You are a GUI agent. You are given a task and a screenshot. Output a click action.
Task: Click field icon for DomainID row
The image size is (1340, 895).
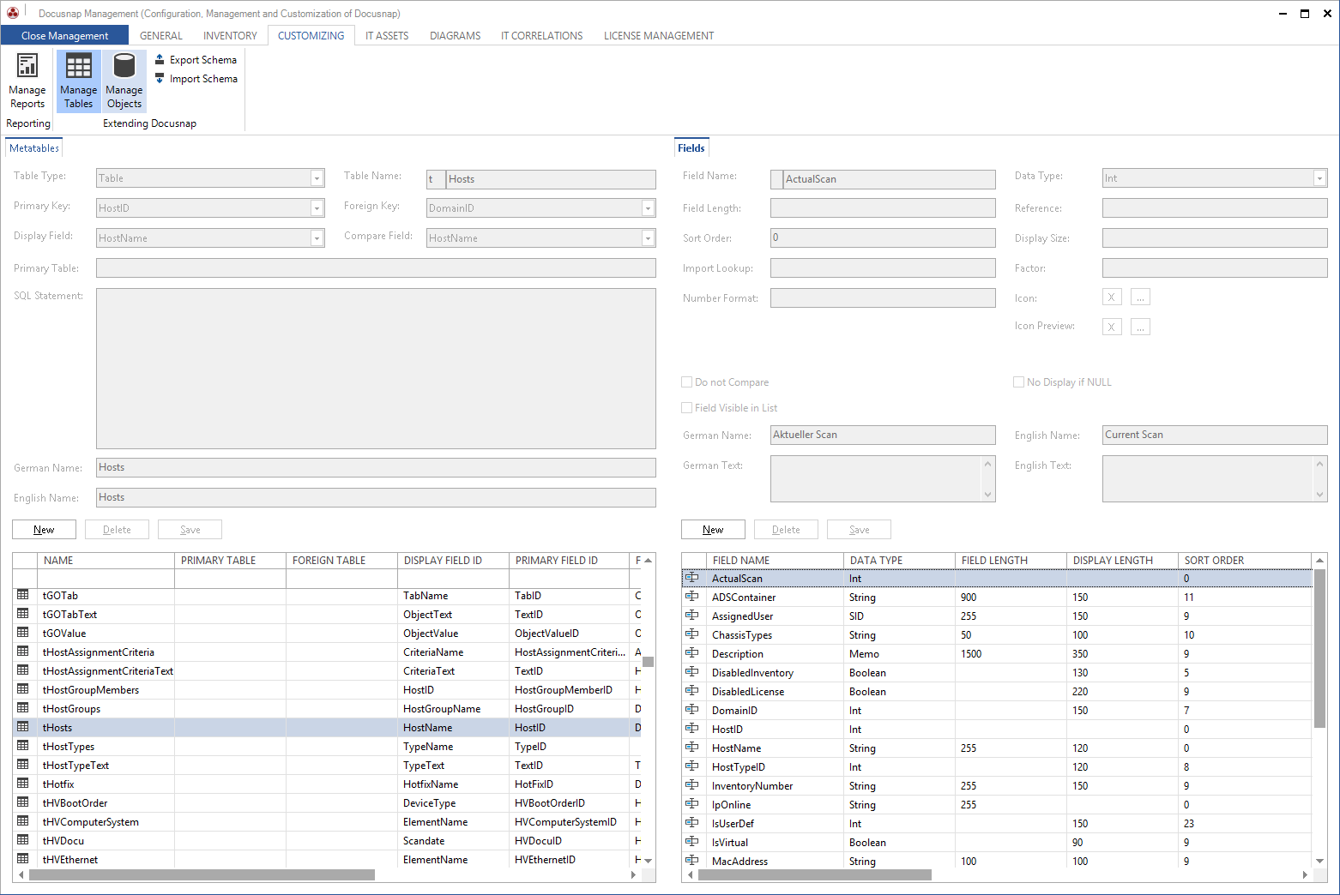click(x=692, y=710)
